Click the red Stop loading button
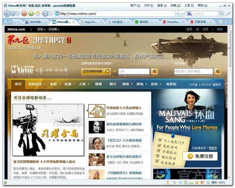The height and width of the screenshot is (188, 235). coord(24,13)
